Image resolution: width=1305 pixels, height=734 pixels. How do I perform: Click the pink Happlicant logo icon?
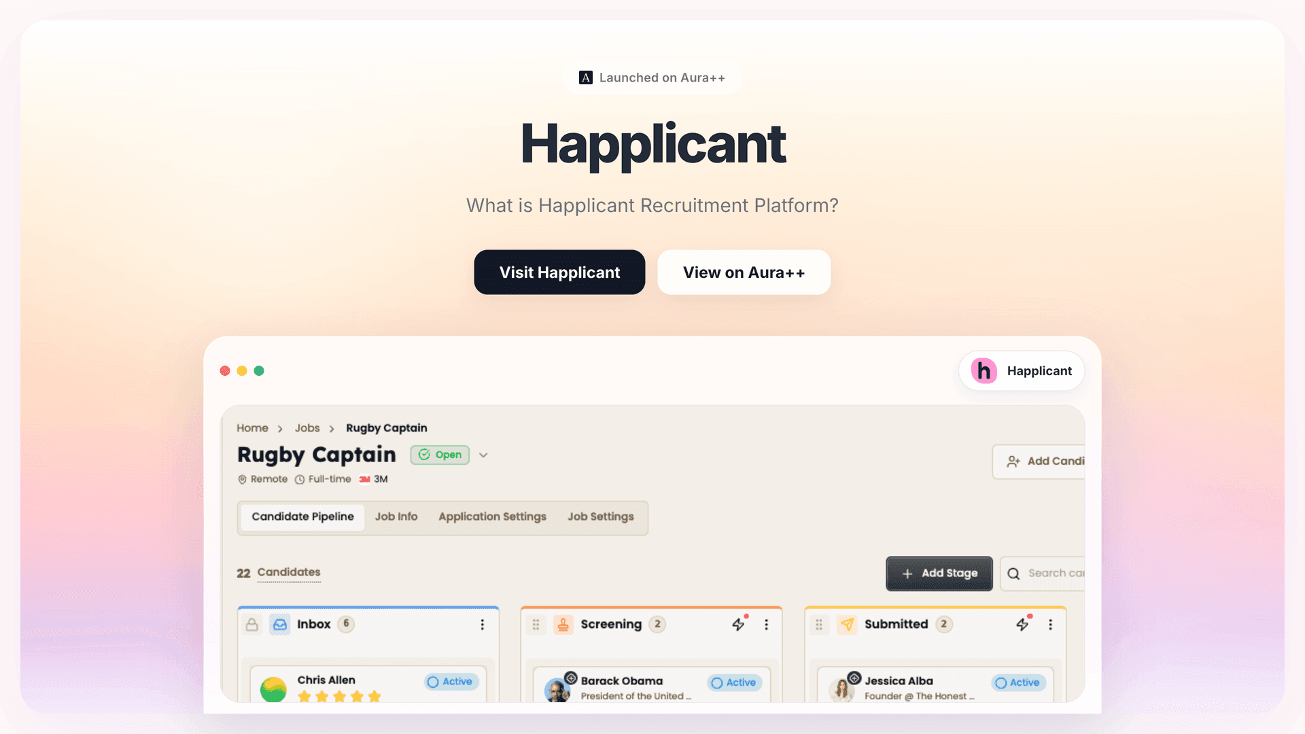tap(984, 371)
